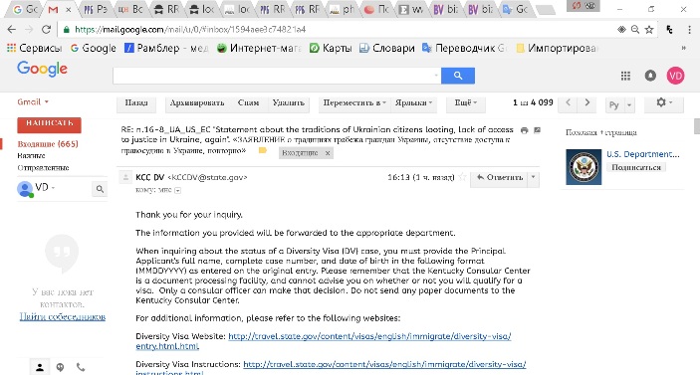
Task: Switch to the first Google browser tab
Action: [x=25, y=10]
